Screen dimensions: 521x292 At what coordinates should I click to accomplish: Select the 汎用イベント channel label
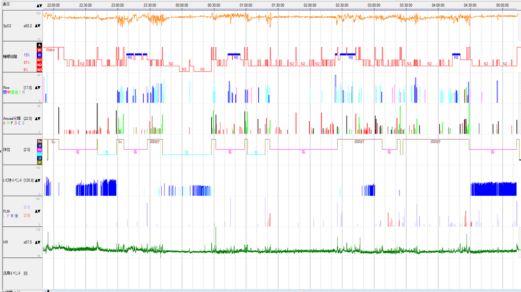pyautogui.click(x=12, y=273)
